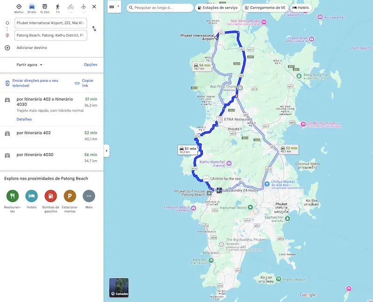Click the Ko Lawa Yai marker
Viewport: 373px width, 302px height.
click(x=320, y=17)
